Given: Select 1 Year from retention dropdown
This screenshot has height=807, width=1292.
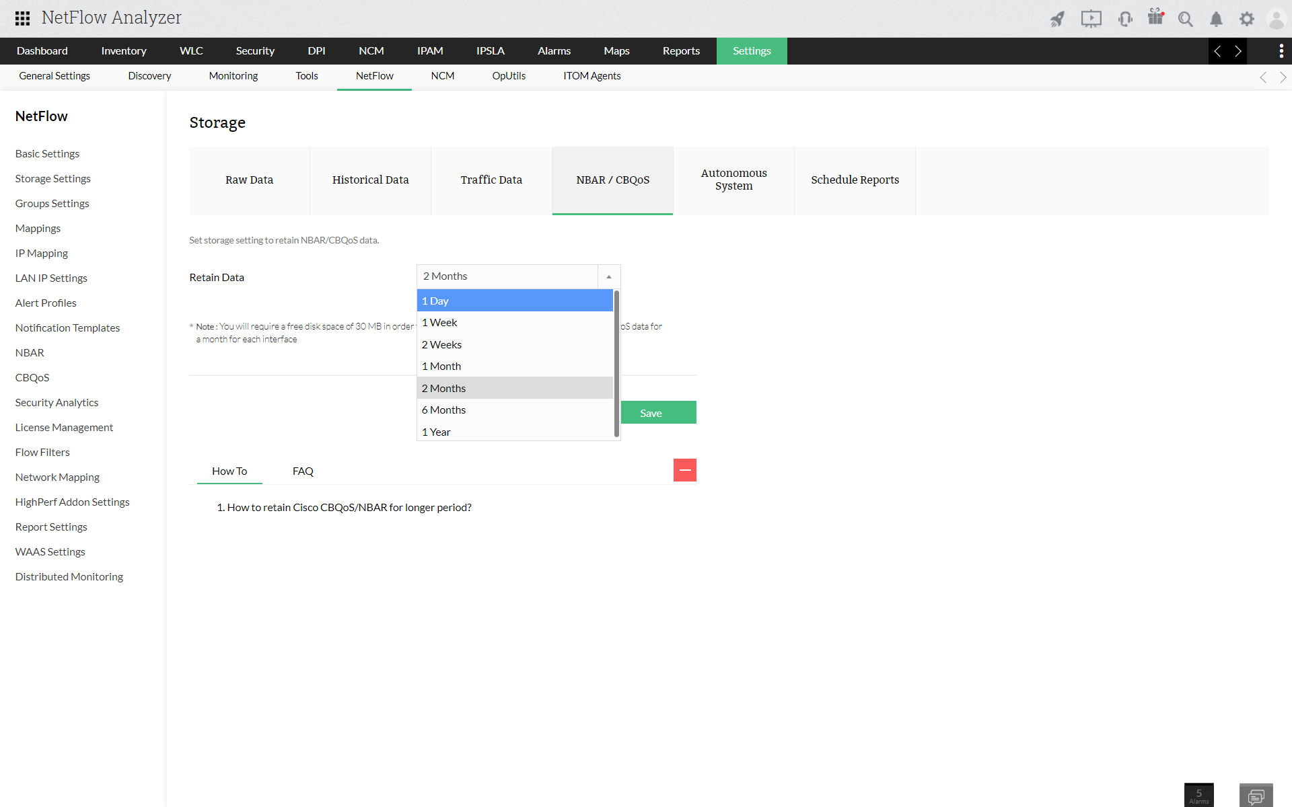Looking at the screenshot, I should pos(436,432).
